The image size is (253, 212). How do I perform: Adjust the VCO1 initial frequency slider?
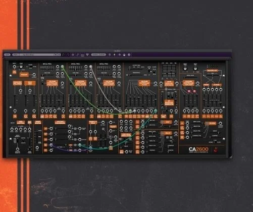pos(47,69)
